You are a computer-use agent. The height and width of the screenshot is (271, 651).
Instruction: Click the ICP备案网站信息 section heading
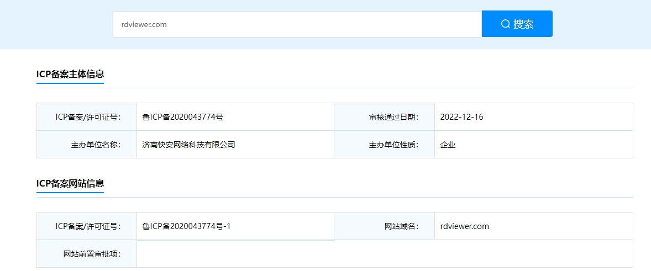(x=70, y=183)
